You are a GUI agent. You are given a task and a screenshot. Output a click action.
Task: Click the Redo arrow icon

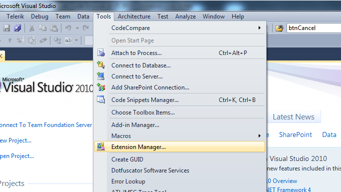pos(86,28)
